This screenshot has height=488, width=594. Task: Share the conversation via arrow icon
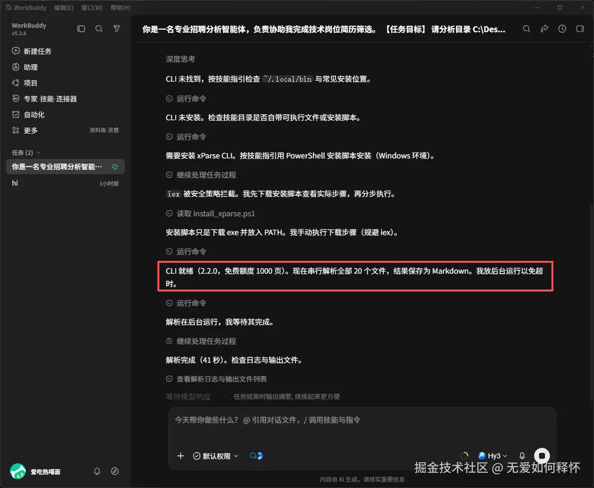pos(544,29)
